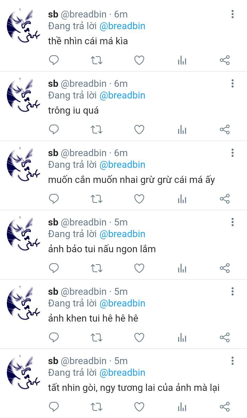Open the tweet text "ảnh bảo tui nấu ngon lắm"
Viewport: 247px width, 418px height.
(102, 249)
